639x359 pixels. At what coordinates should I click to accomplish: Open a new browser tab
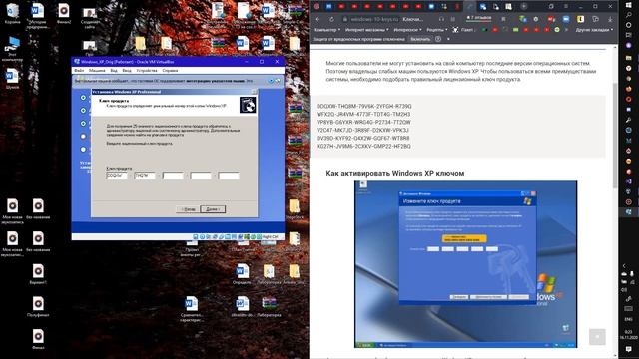coord(524,7)
